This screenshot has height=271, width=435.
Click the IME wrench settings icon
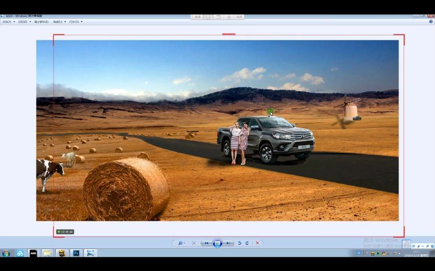tap(427, 246)
